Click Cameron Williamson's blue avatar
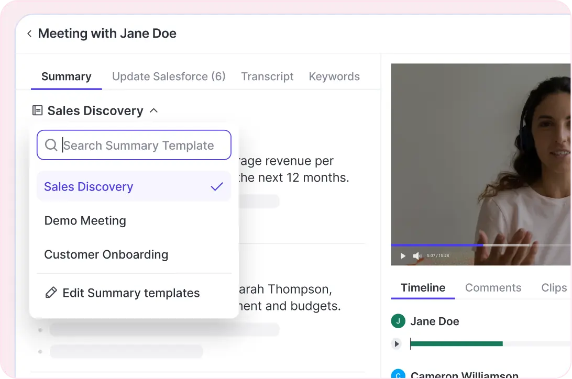The height and width of the screenshot is (379, 572). (x=398, y=374)
